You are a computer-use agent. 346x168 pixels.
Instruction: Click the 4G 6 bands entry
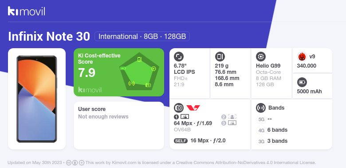[x=273, y=130]
